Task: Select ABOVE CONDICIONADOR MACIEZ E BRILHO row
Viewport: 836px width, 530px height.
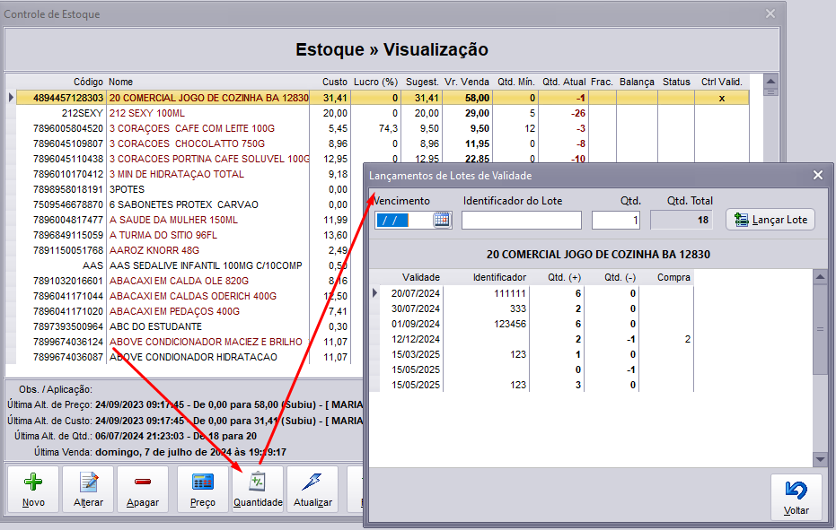Action: pos(189,342)
